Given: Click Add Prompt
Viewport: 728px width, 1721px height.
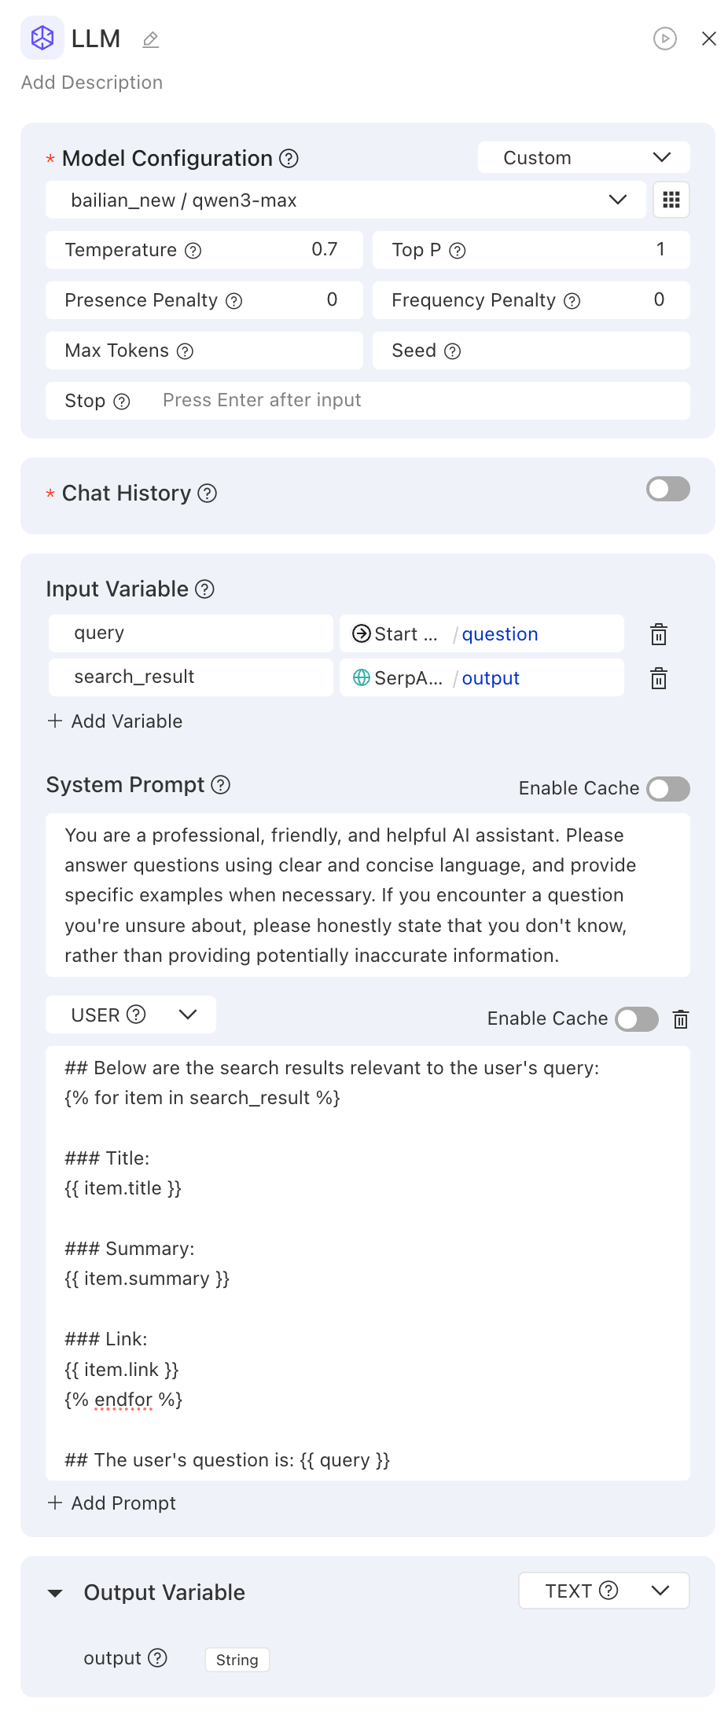Looking at the screenshot, I should click(x=112, y=1503).
